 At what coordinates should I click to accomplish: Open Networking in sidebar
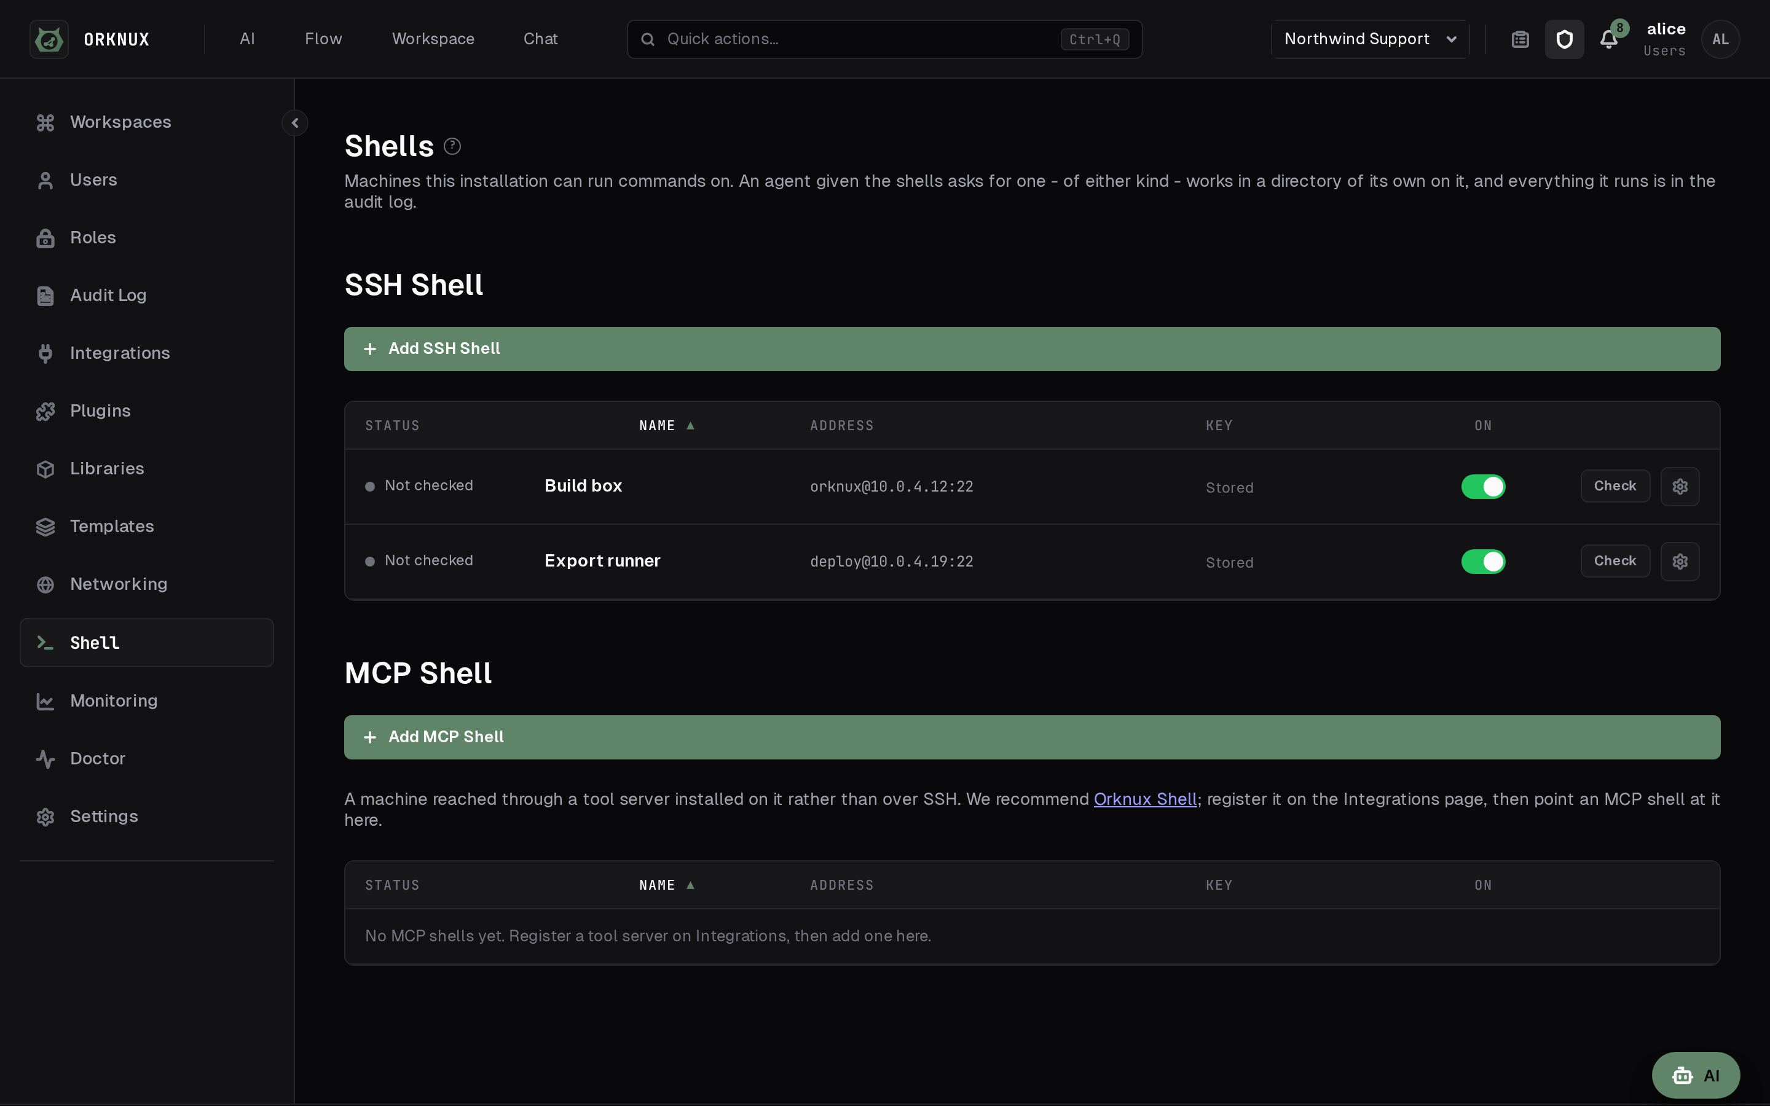click(146, 584)
